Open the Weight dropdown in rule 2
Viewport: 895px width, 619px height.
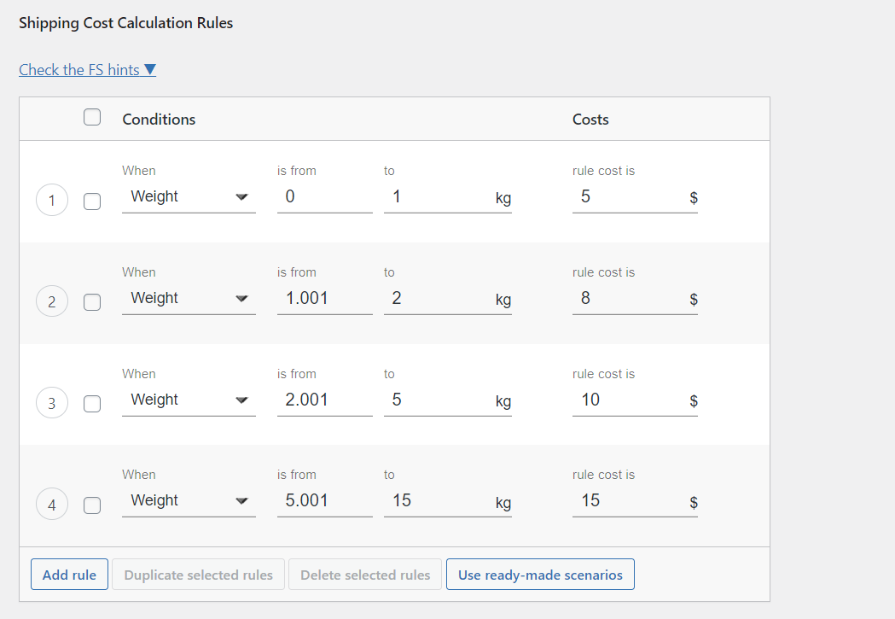pos(189,299)
